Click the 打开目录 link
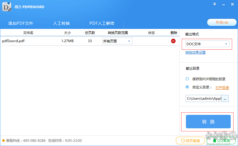The width and height of the screenshot is (238, 146). 222,88
